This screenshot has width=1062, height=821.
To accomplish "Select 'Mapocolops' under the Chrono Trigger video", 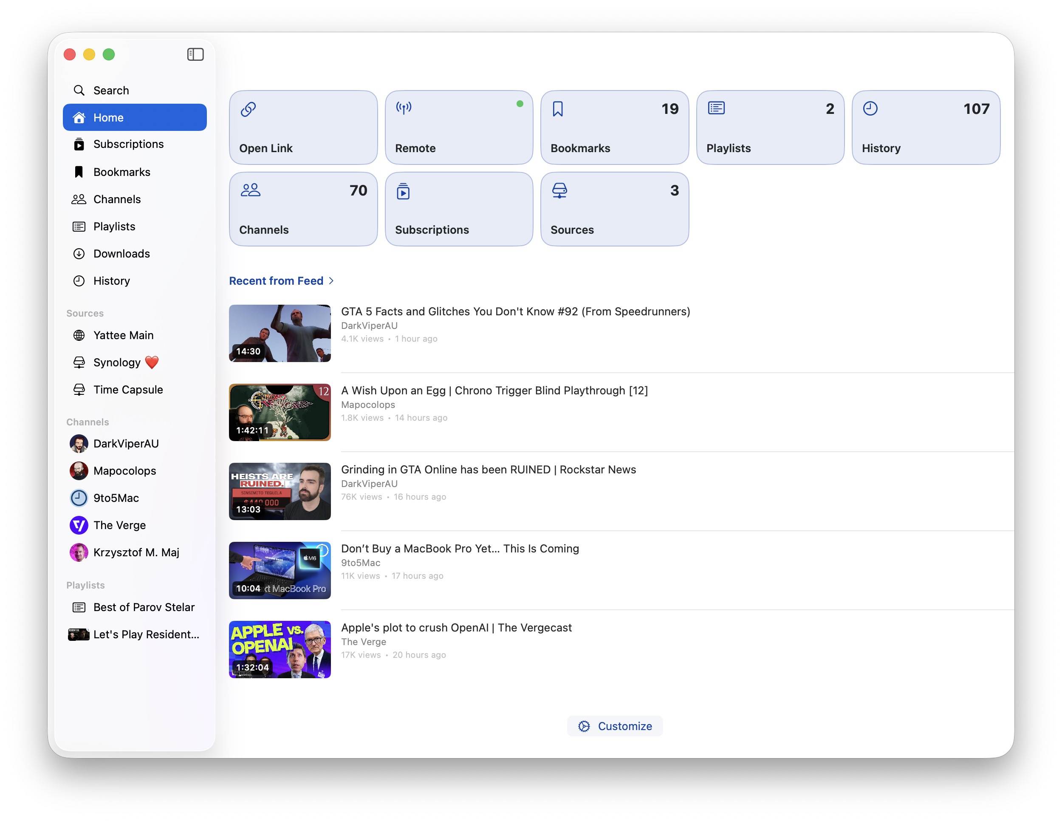I will (x=368, y=405).
